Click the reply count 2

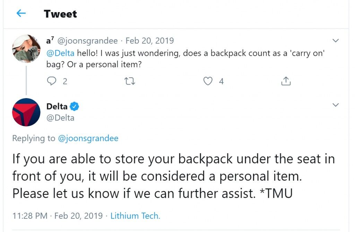point(65,81)
